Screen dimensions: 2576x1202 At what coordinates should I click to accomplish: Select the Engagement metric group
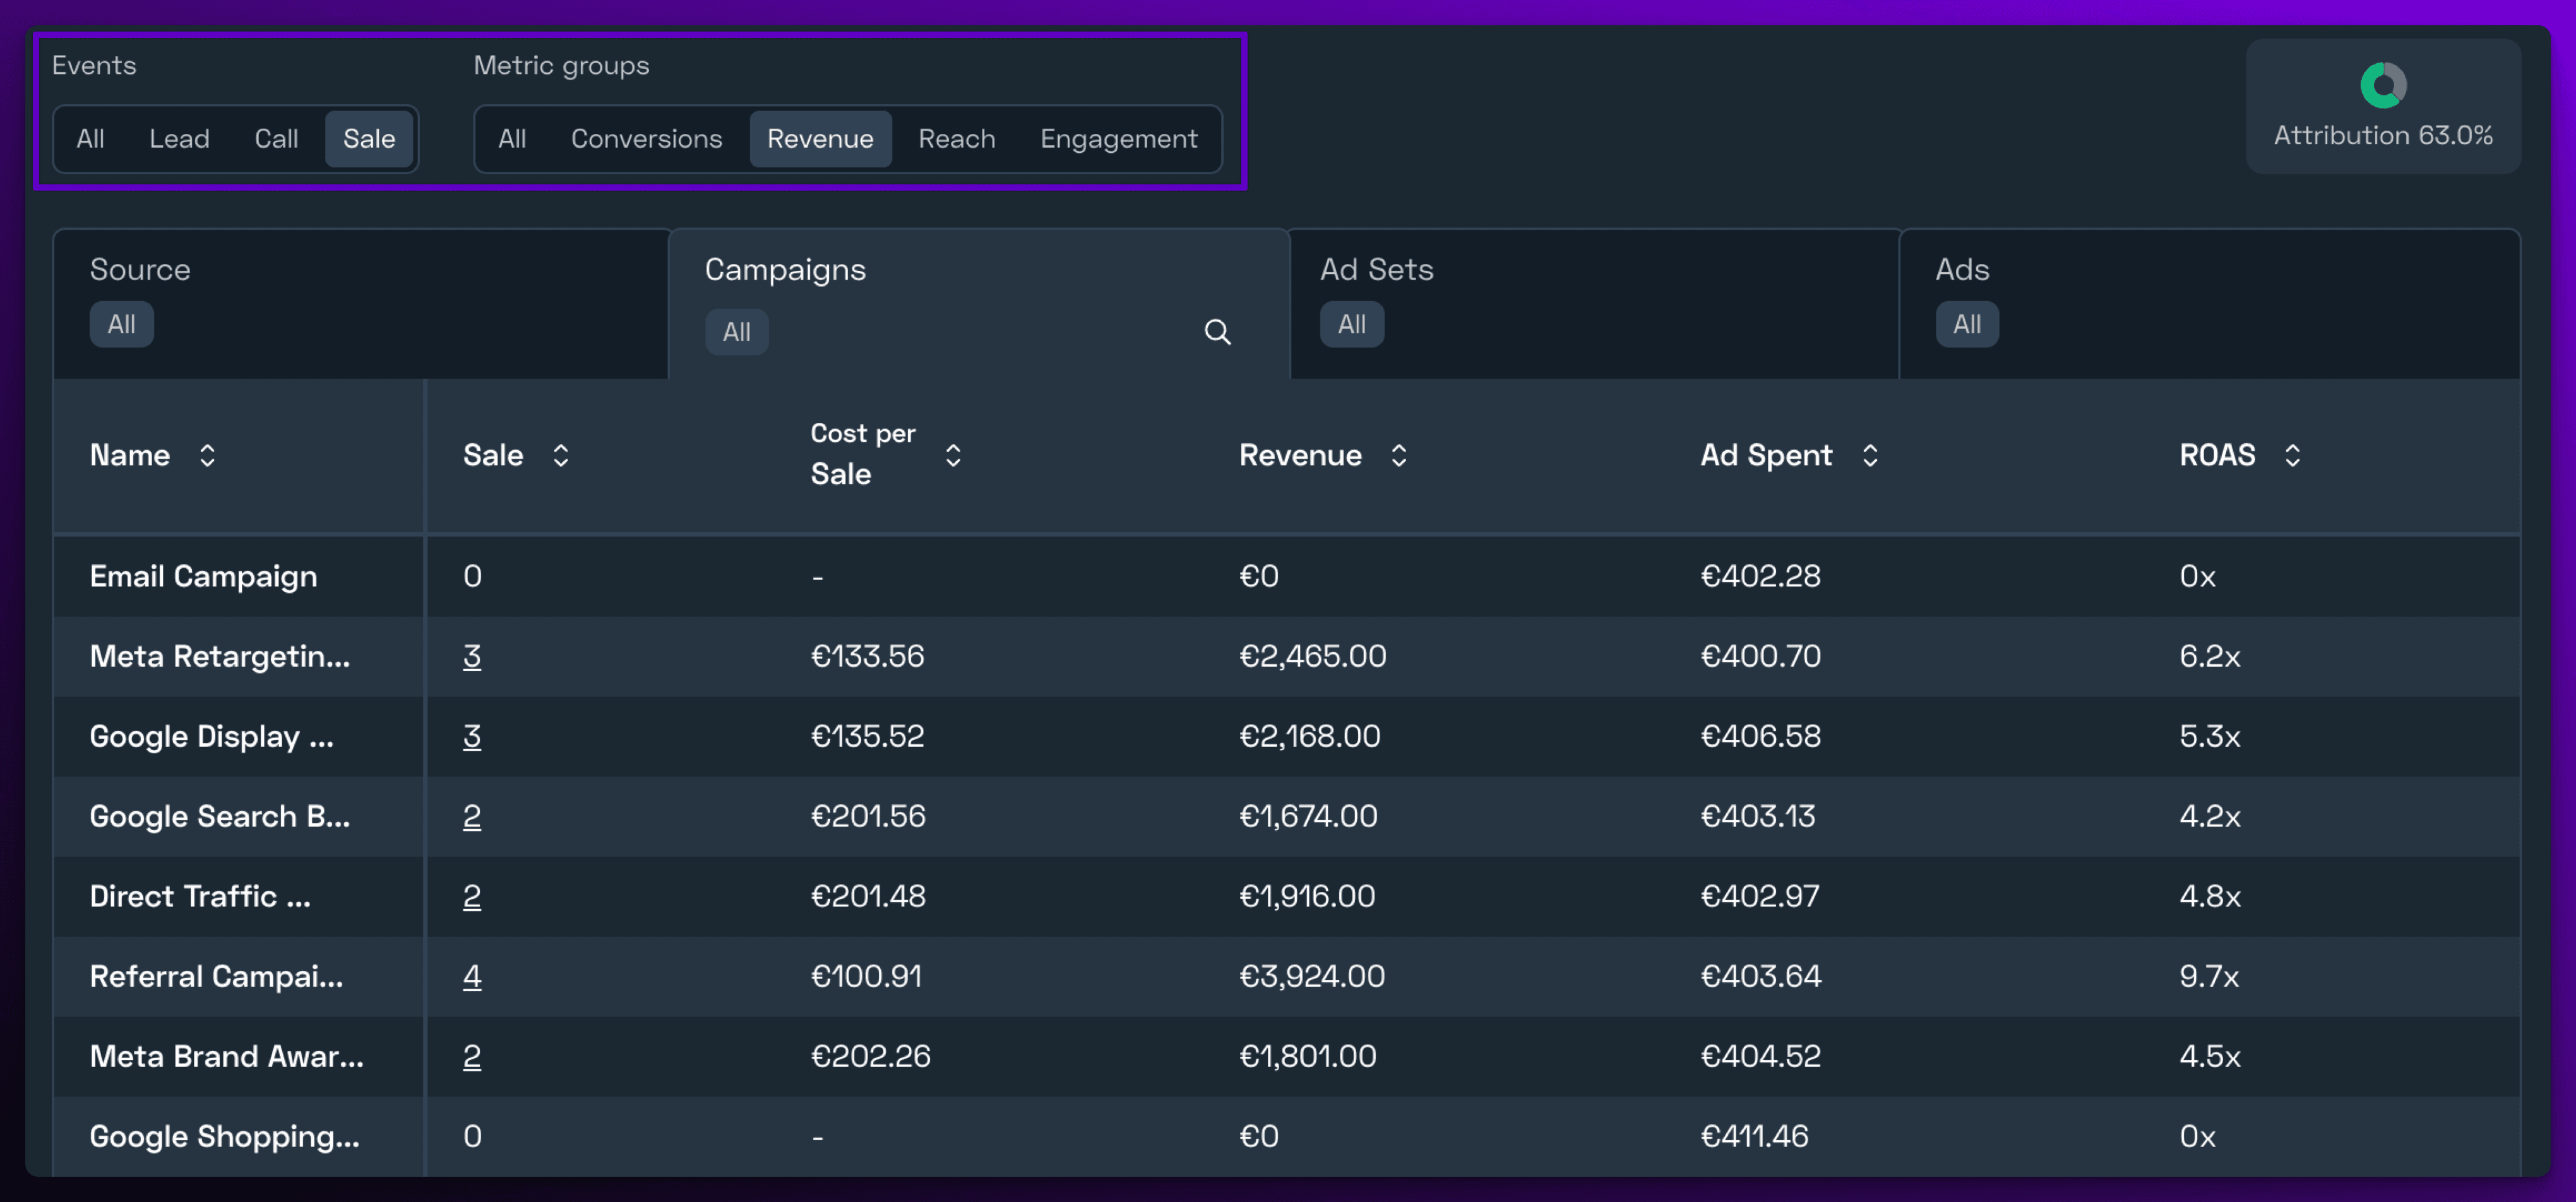click(1118, 139)
